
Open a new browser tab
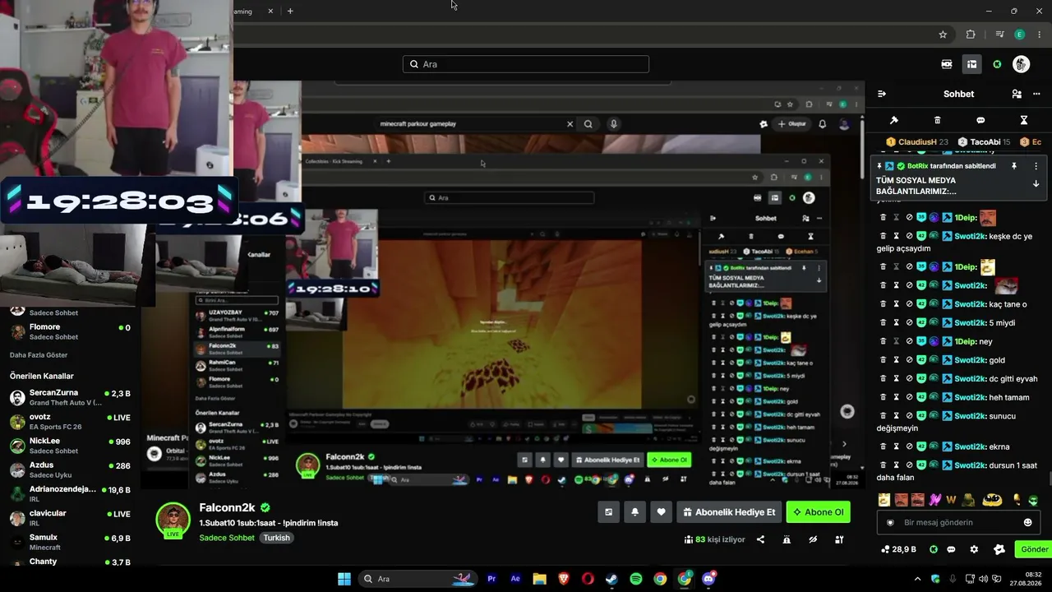[290, 12]
